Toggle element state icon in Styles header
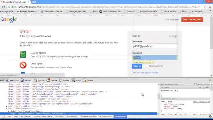Image resolution: width=213 pixels, height=120 pixels. tap(204, 87)
